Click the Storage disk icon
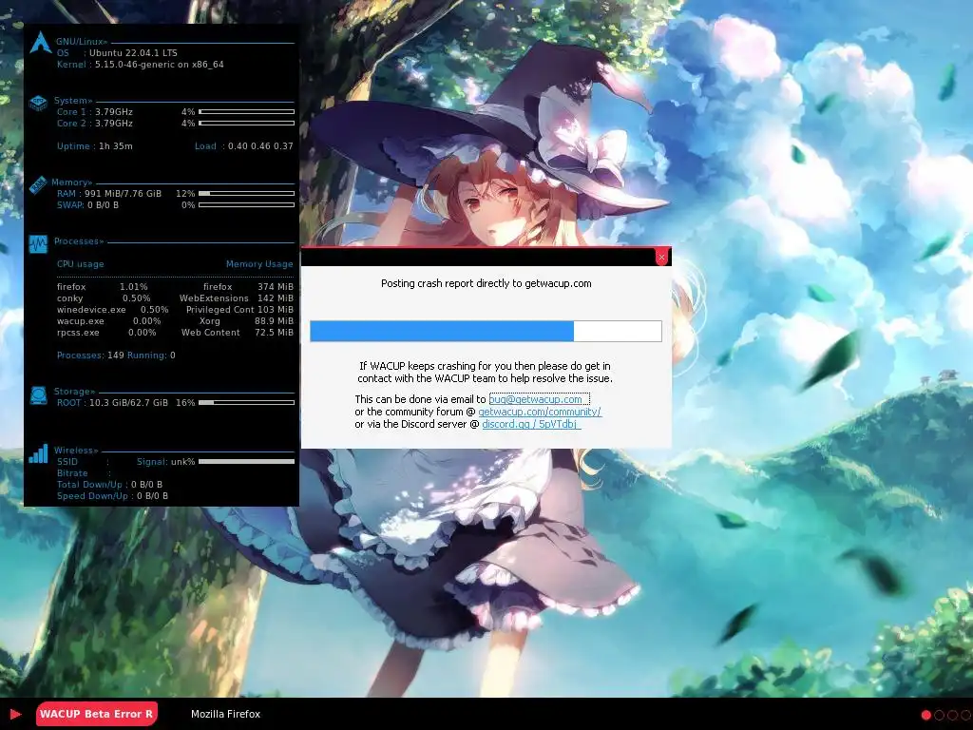 (x=38, y=394)
